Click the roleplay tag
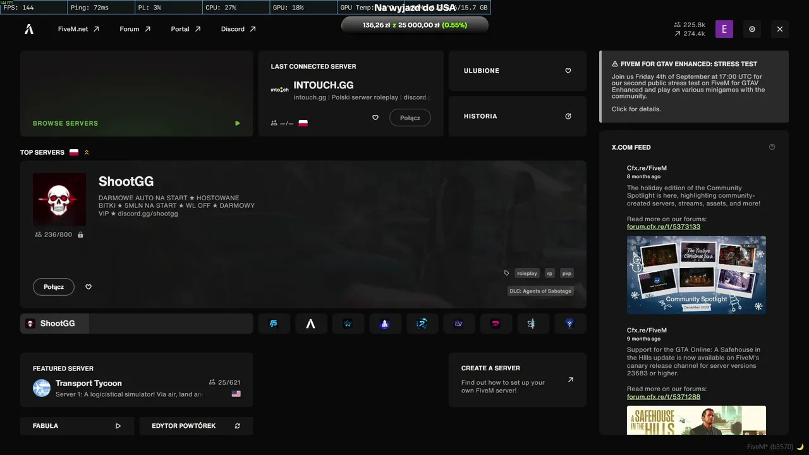Screen dimensions: 809x455 coord(527,273)
